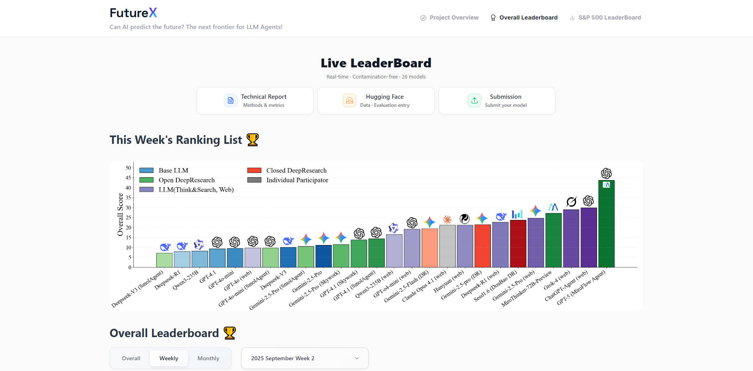
Task: Click the Technical Report document icon
Action: point(230,101)
